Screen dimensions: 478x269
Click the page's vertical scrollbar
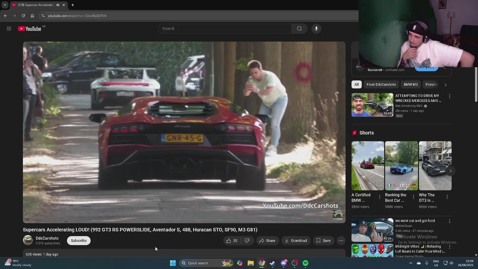click(x=476, y=84)
